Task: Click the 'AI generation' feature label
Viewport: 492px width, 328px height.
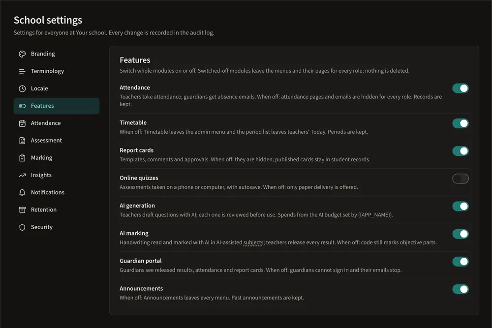Action: pyautogui.click(x=137, y=206)
